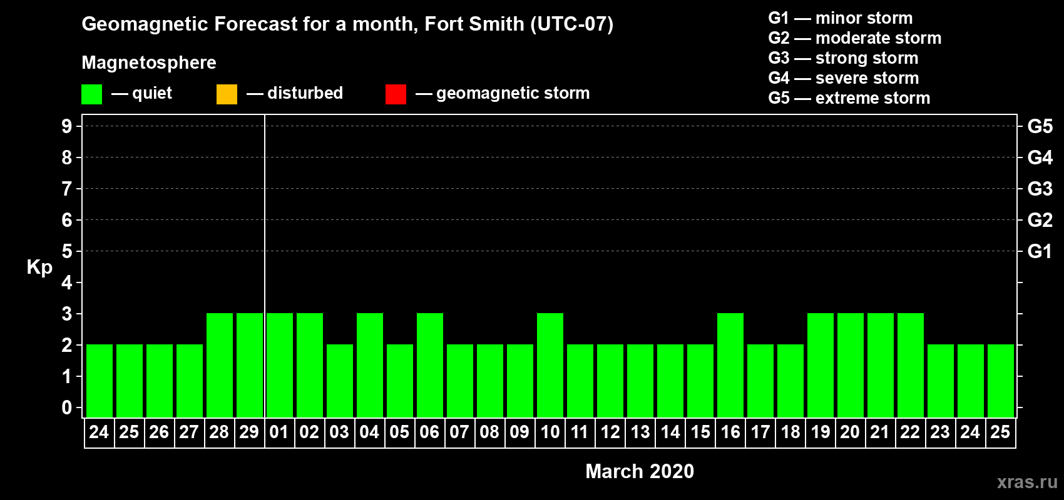Click the date label 13
The height and width of the screenshot is (500, 1064).
point(640,432)
